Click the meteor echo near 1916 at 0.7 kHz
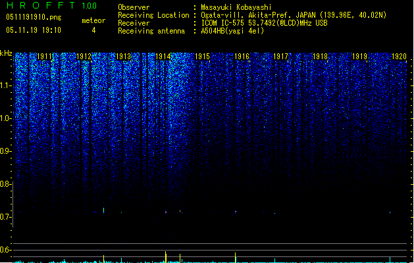 236,212
